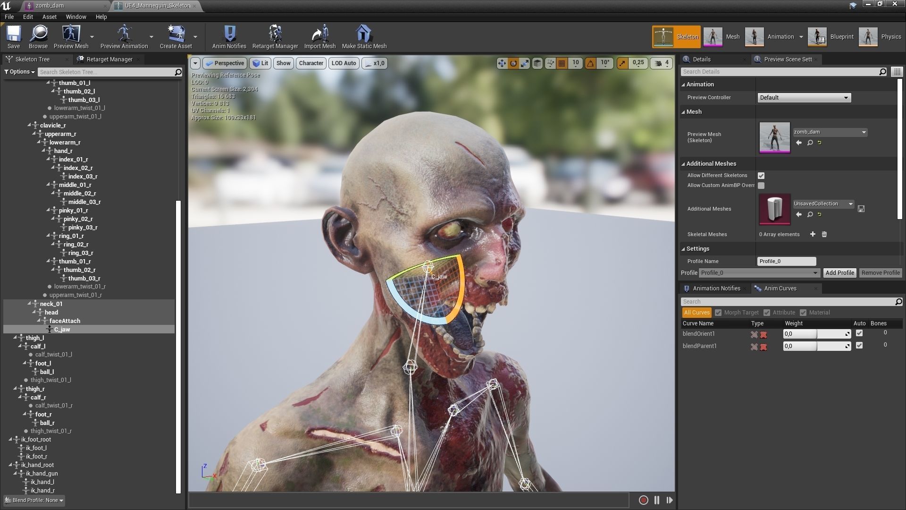Add a skeletal mesh array element
906x510 pixels.
click(813, 234)
